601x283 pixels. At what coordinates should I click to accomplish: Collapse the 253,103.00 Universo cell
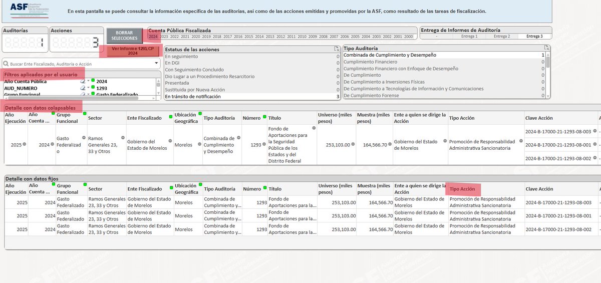click(x=353, y=144)
